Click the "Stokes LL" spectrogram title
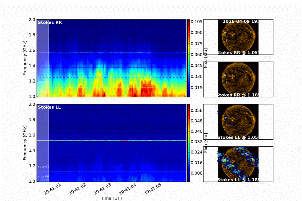Screen dimensions: 302x201 [x=49, y=107]
